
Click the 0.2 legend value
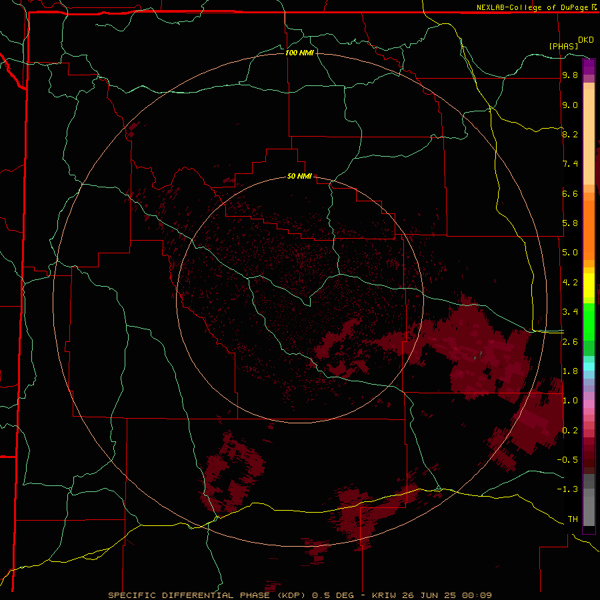pyautogui.click(x=570, y=431)
